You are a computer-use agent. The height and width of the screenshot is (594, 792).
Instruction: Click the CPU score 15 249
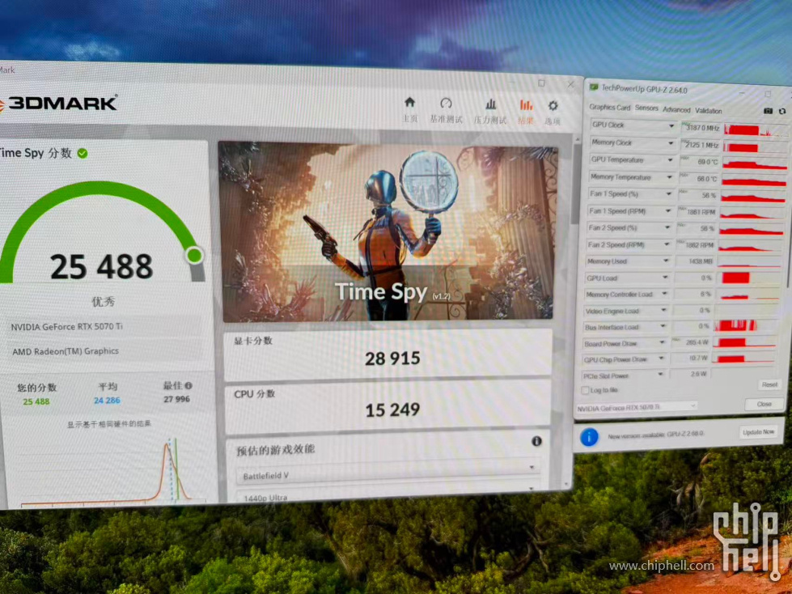[x=392, y=409]
